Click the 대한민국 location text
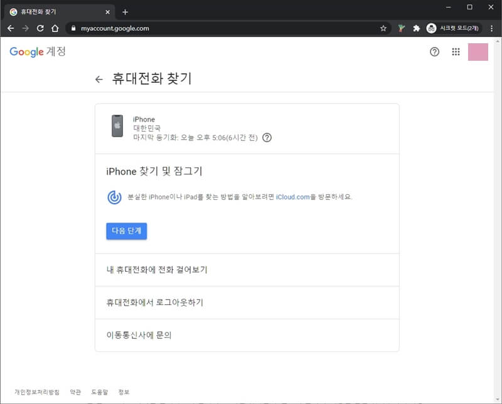502x404 pixels. [x=147, y=128]
